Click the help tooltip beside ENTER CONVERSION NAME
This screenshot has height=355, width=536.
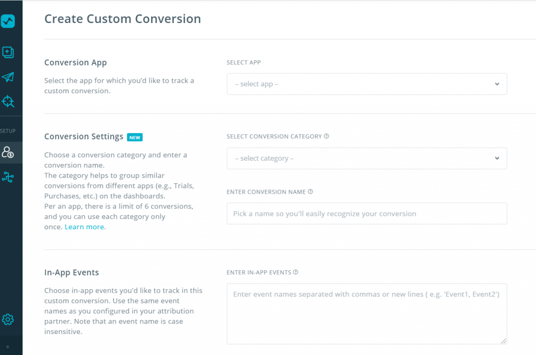311,192
